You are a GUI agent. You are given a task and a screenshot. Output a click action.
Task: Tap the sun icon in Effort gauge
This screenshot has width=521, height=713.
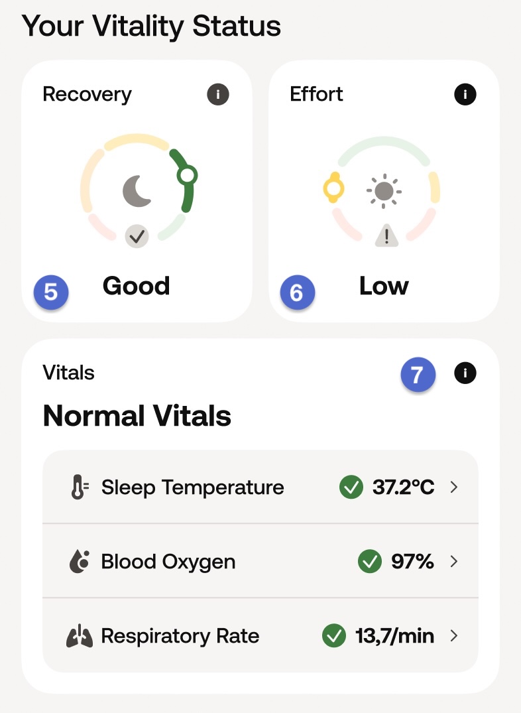(x=384, y=191)
